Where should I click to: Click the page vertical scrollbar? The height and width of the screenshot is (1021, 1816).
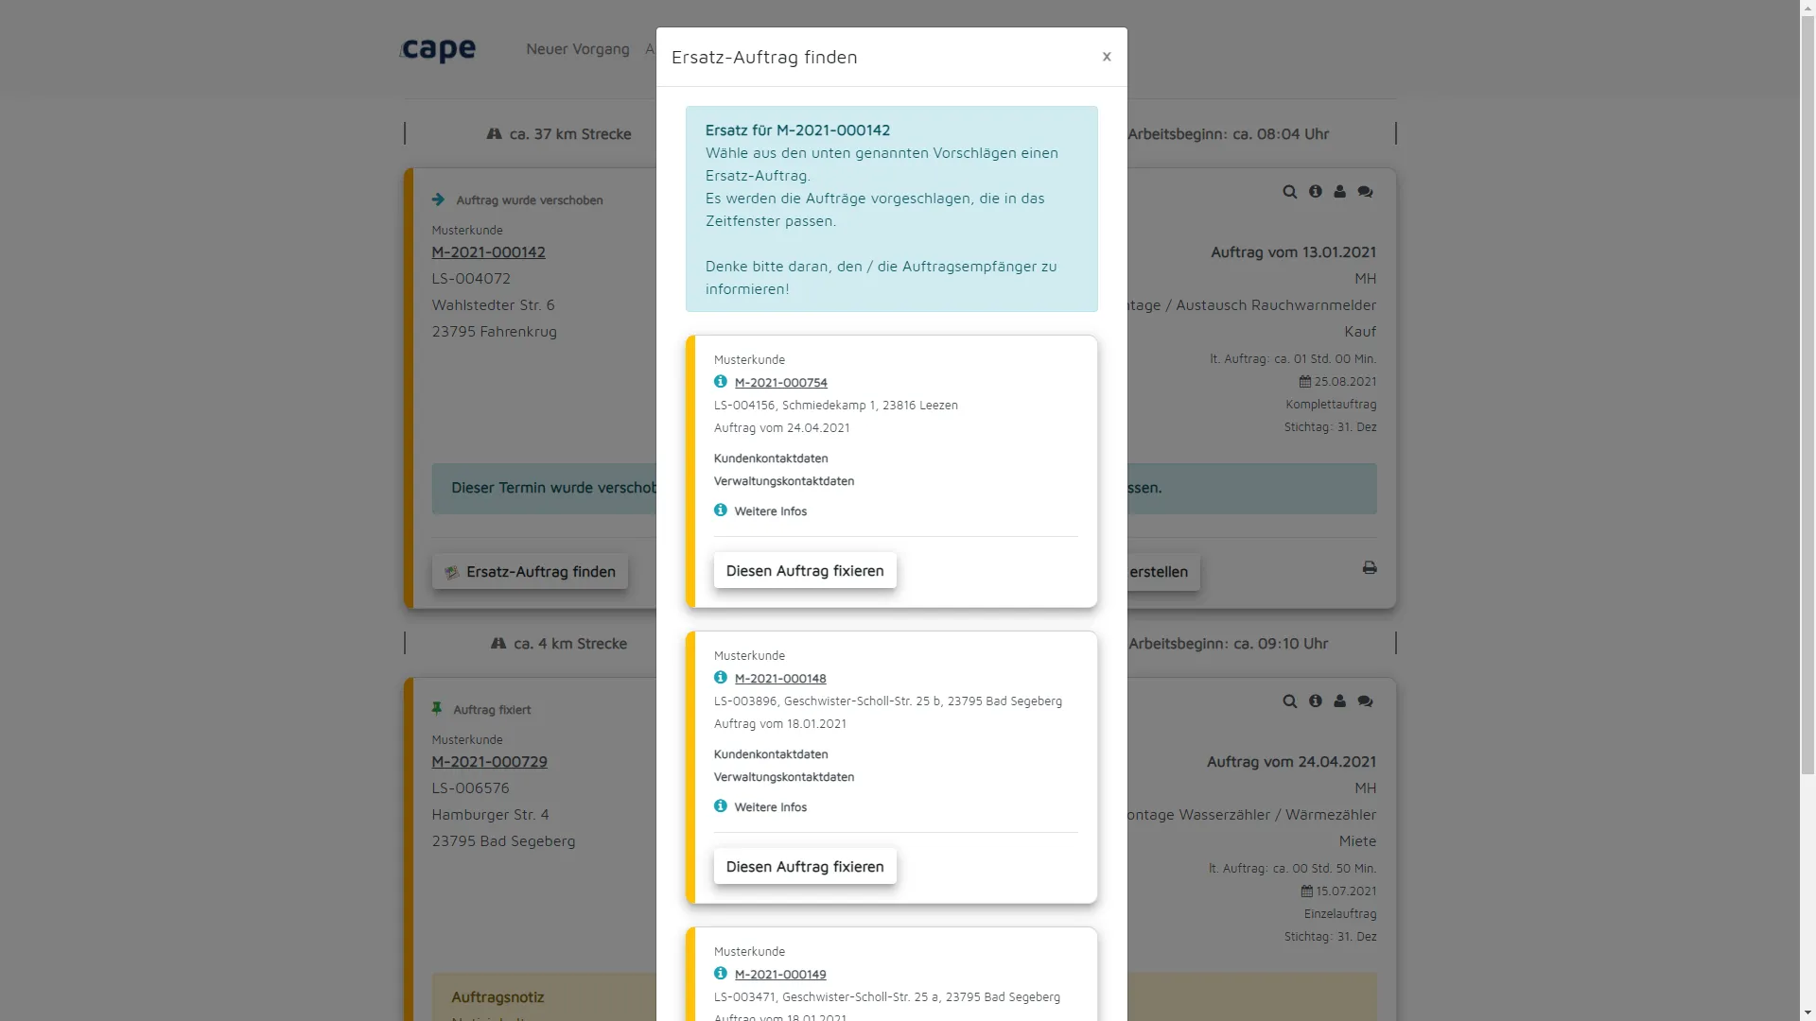tap(1807, 397)
